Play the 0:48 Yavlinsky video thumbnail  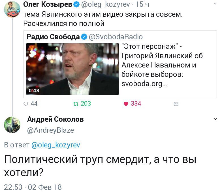(x=72, y=69)
